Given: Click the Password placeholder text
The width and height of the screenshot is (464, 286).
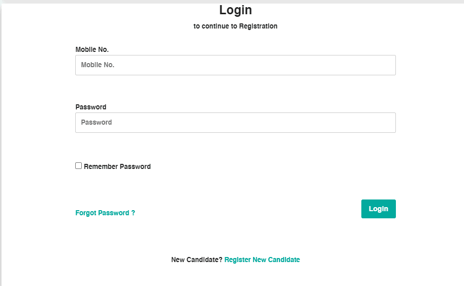Looking at the screenshot, I should coord(97,123).
